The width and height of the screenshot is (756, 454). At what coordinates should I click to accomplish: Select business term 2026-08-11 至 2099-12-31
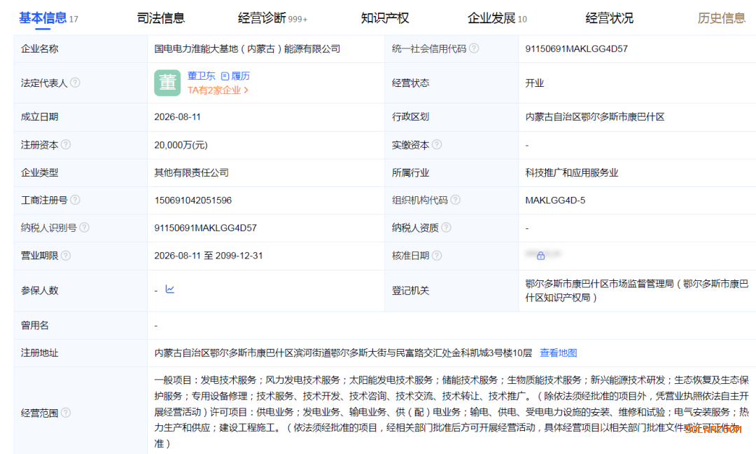(209, 256)
